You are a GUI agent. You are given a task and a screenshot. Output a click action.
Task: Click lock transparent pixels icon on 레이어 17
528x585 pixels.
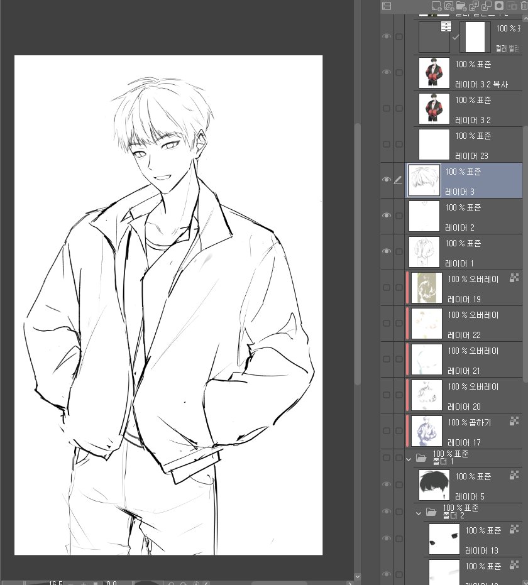[x=514, y=421]
